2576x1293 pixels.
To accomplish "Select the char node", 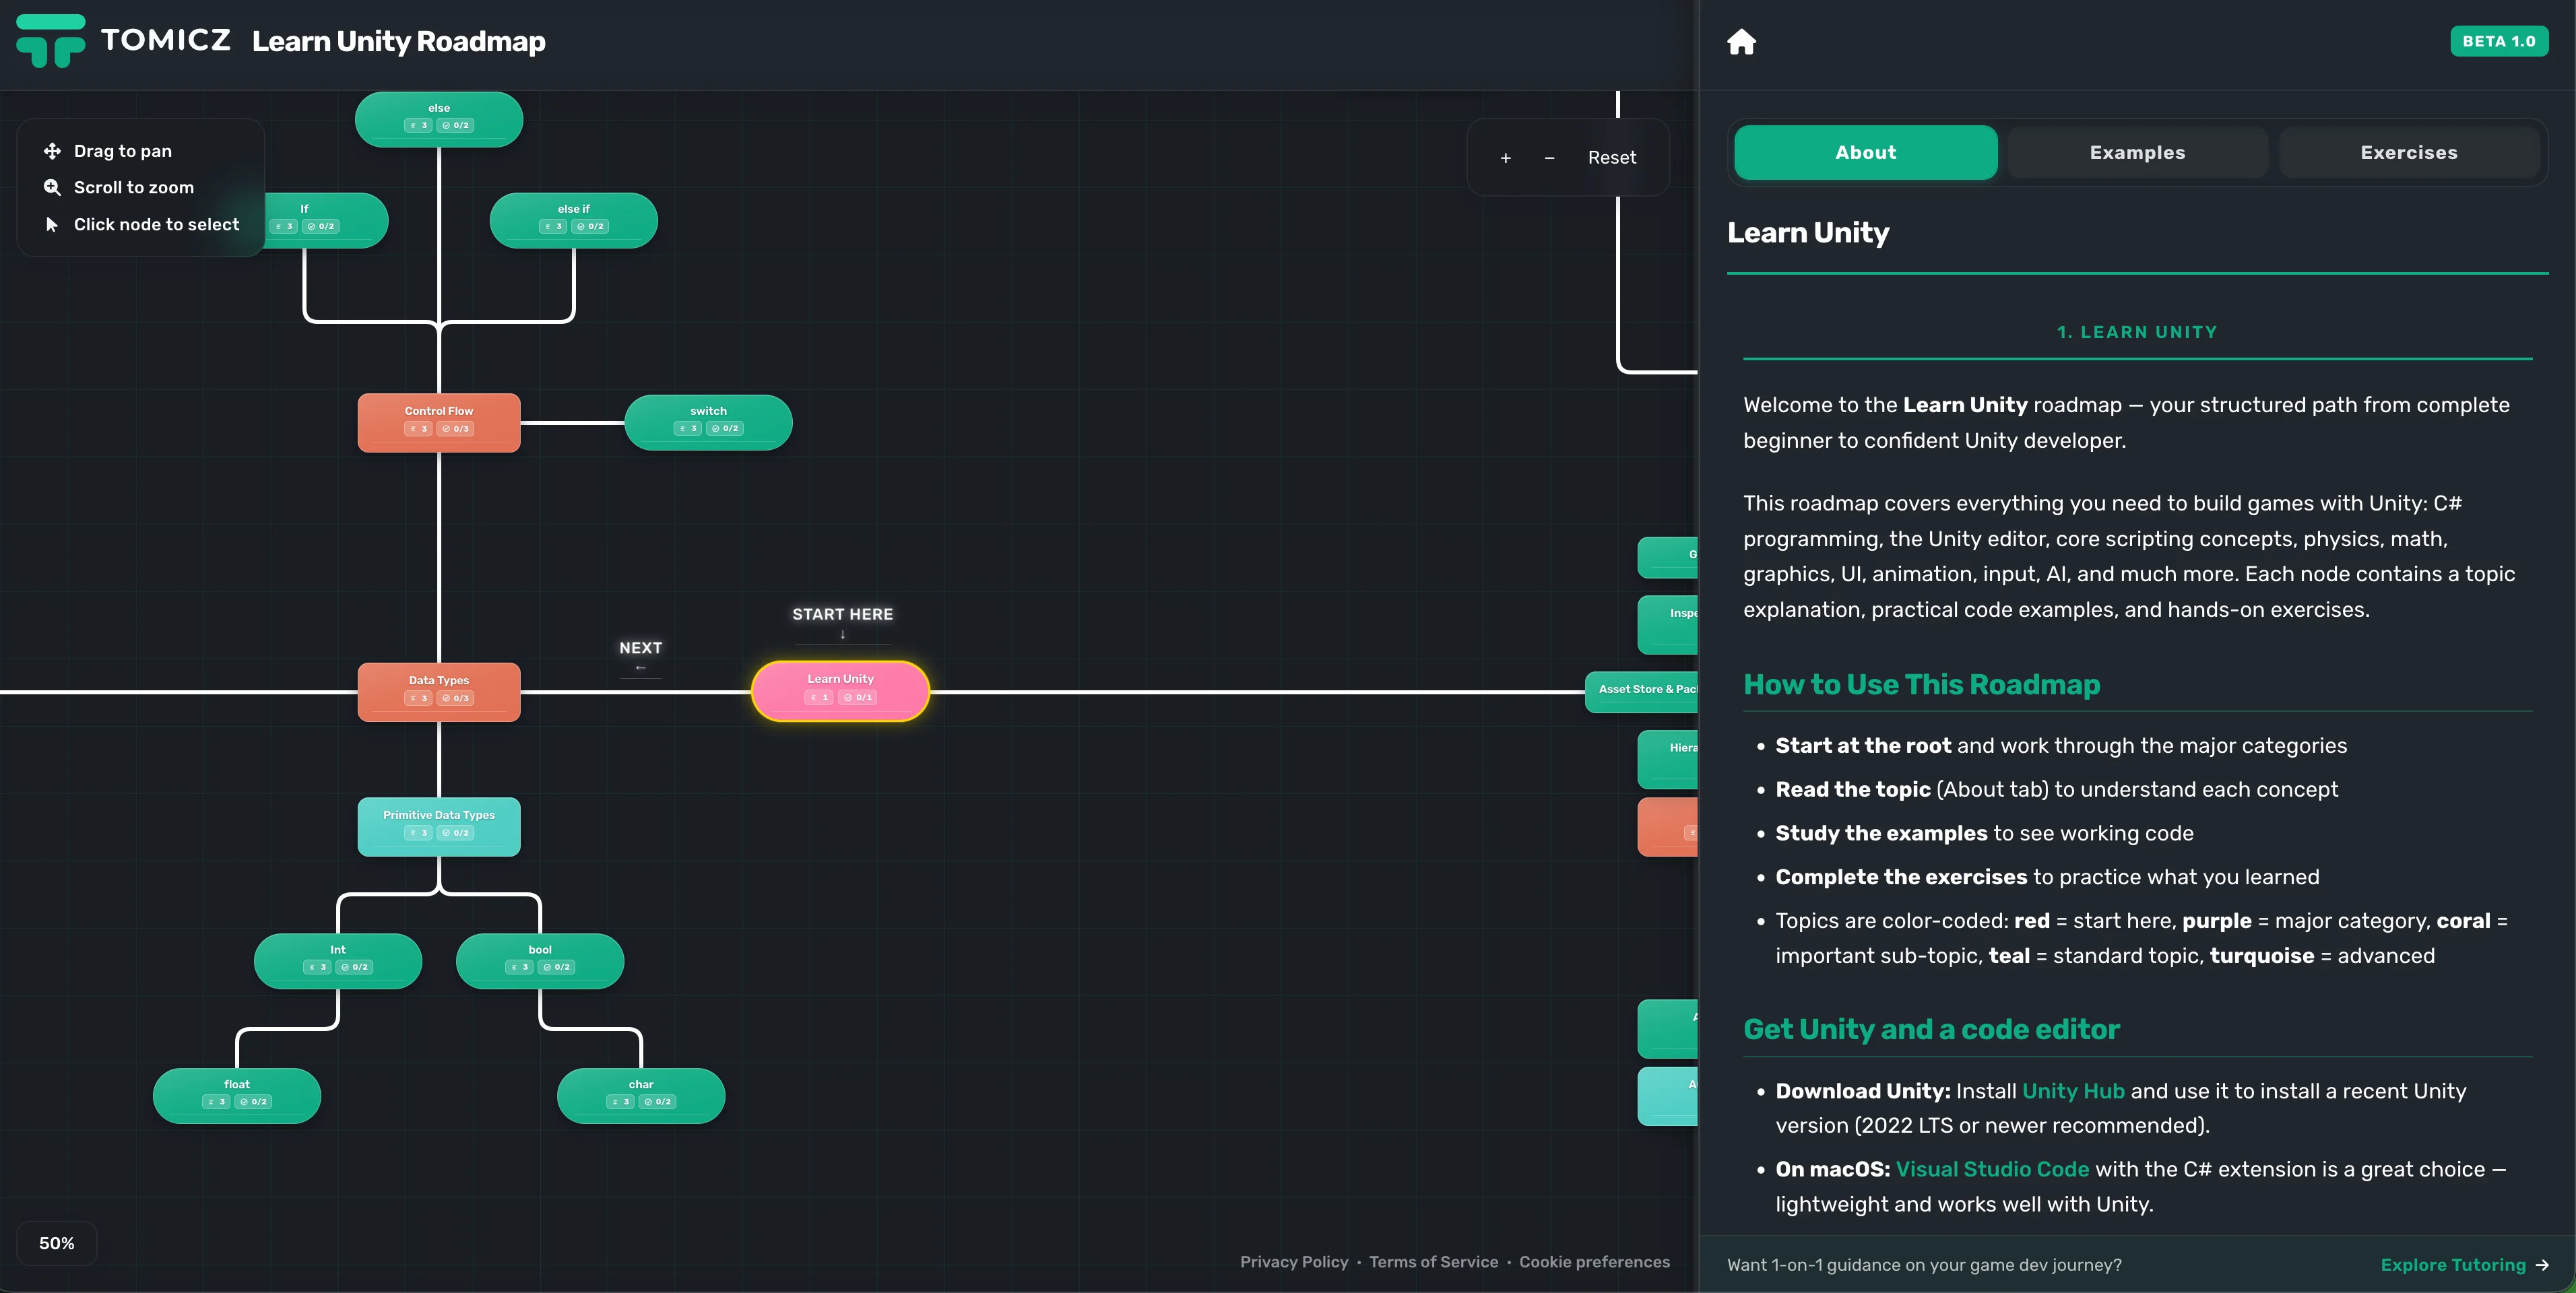I will [x=641, y=1096].
